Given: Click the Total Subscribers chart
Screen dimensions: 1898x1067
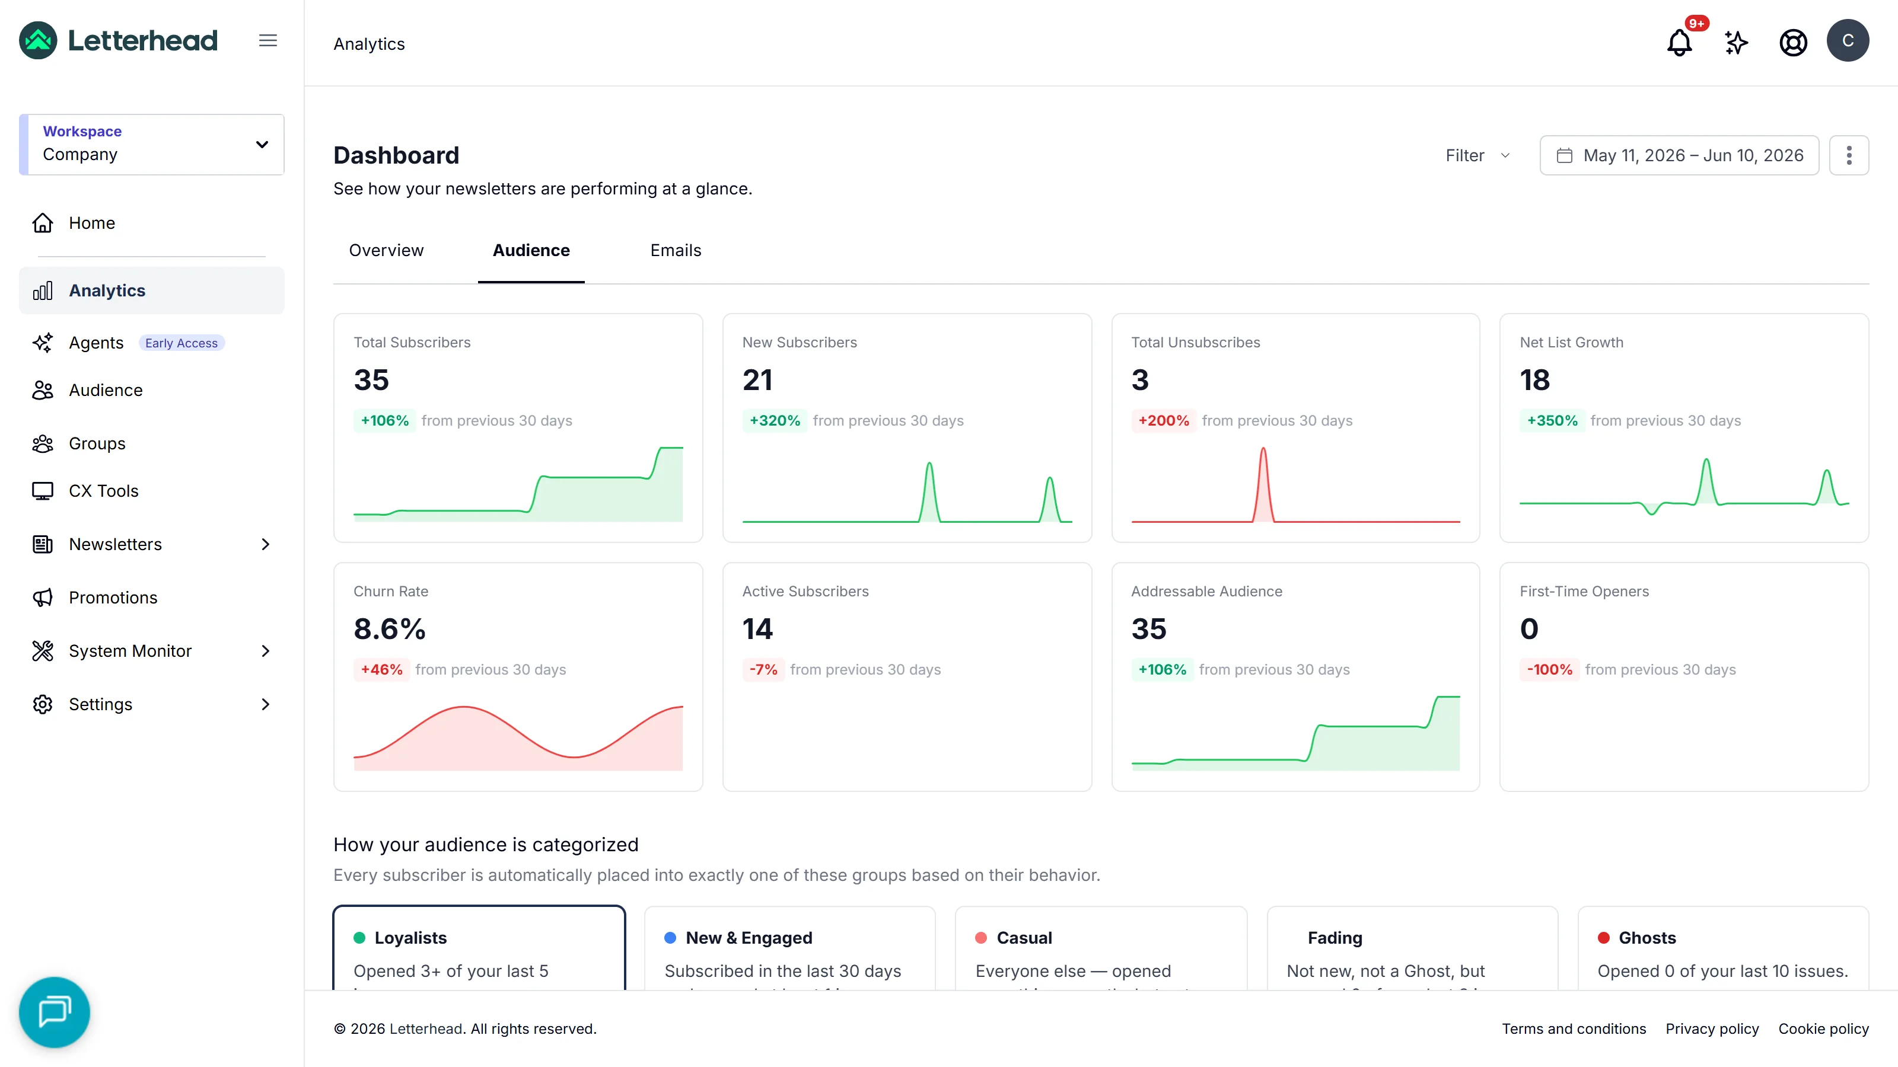Looking at the screenshot, I should tap(518, 484).
